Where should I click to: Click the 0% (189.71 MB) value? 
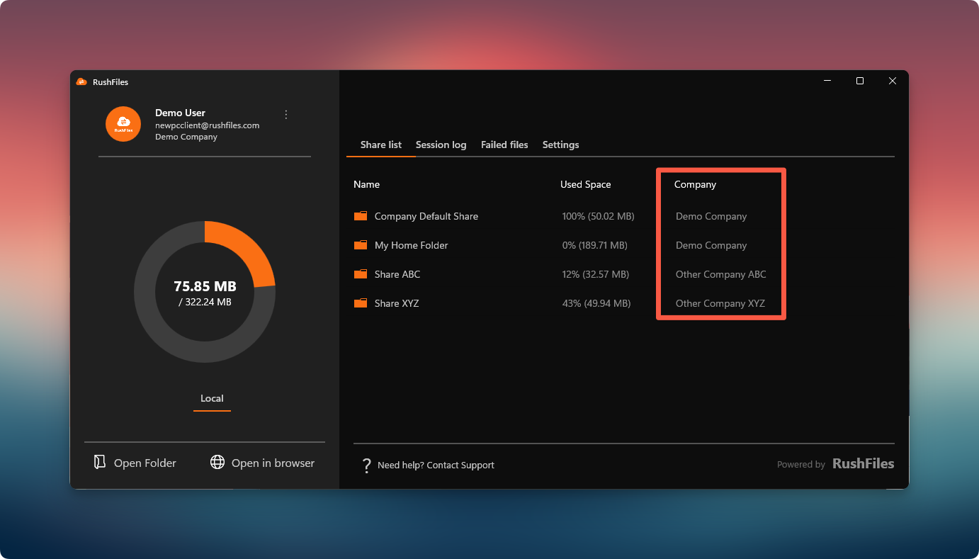pyautogui.click(x=594, y=245)
